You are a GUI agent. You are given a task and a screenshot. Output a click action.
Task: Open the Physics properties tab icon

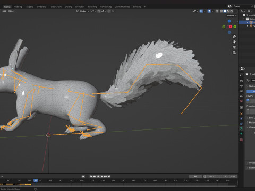click(x=241, y=119)
